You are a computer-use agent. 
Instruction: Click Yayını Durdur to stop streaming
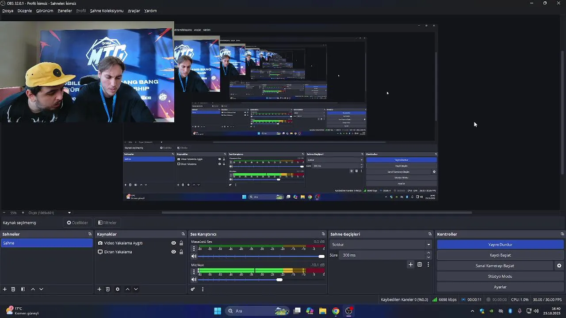coord(500,244)
